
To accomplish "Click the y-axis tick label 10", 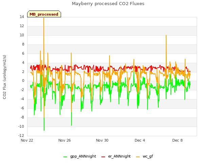I will click(22, 35).
